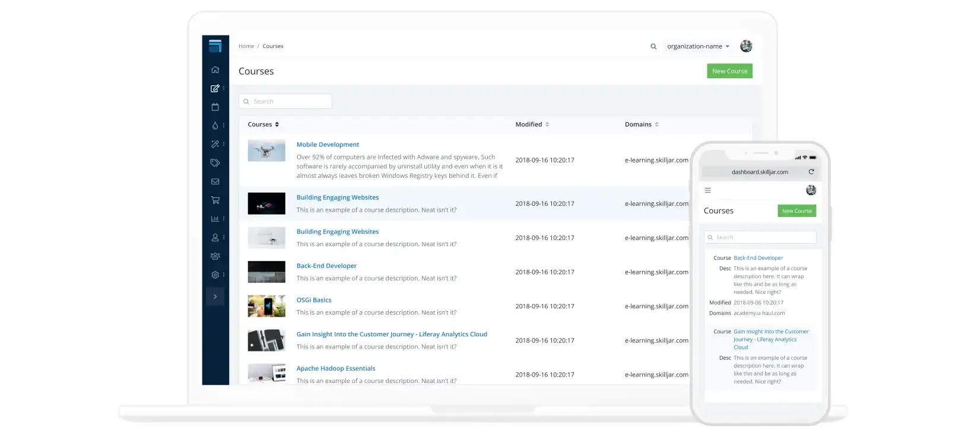Screen dimensions: 965x434
Task: Click the user avatar on the phone screen
Action: (x=811, y=190)
